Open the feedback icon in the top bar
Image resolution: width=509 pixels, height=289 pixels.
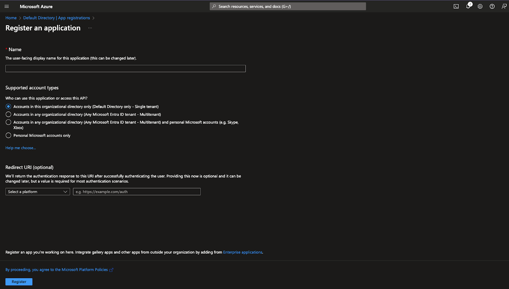click(504, 6)
